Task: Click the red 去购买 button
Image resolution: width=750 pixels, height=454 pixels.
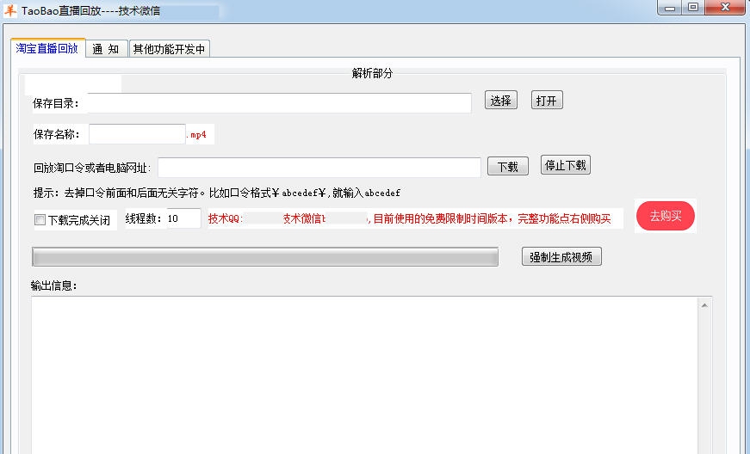Action: pyautogui.click(x=666, y=216)
